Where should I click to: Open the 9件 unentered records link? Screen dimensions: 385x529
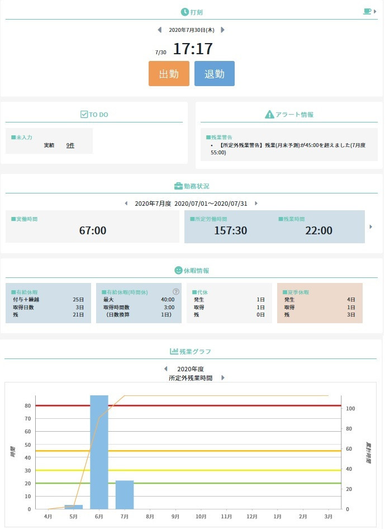[x=70, y=145]
